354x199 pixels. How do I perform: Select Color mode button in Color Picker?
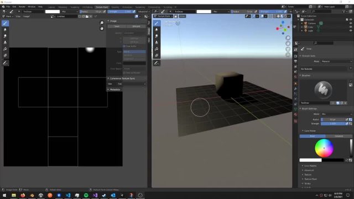point(313,136)
